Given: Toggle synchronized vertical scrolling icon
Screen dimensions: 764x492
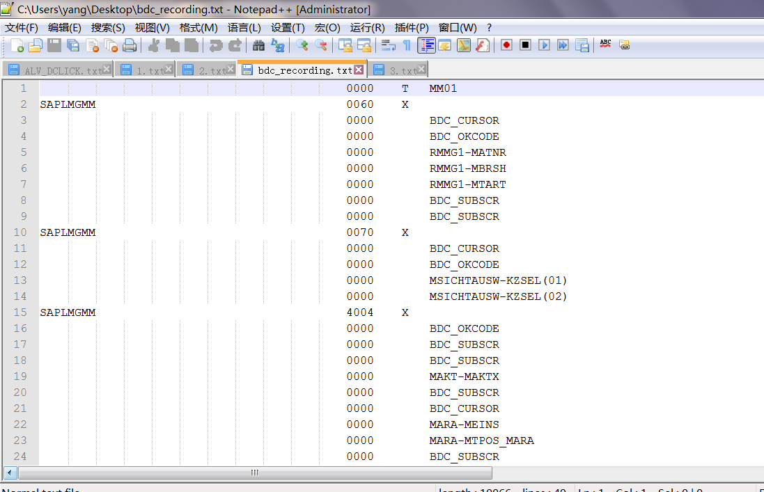Looking at the screenshot, I should (345, 45).
